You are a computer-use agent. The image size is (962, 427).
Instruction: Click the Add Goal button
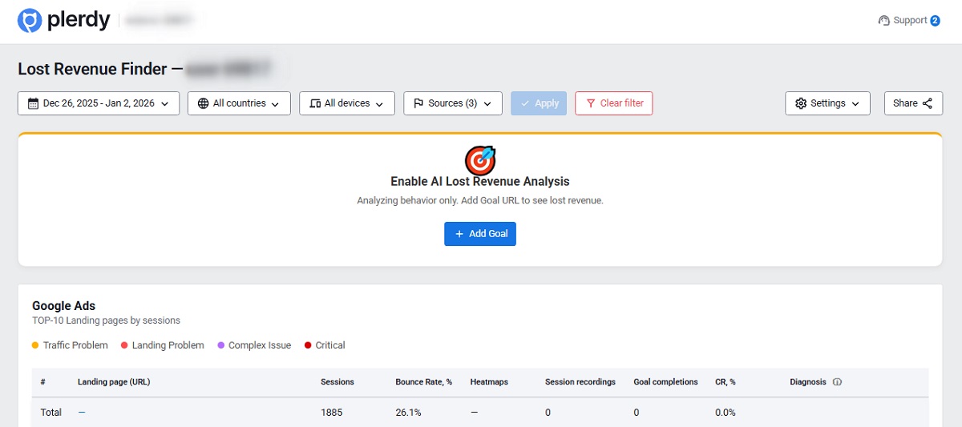point(480,234)
